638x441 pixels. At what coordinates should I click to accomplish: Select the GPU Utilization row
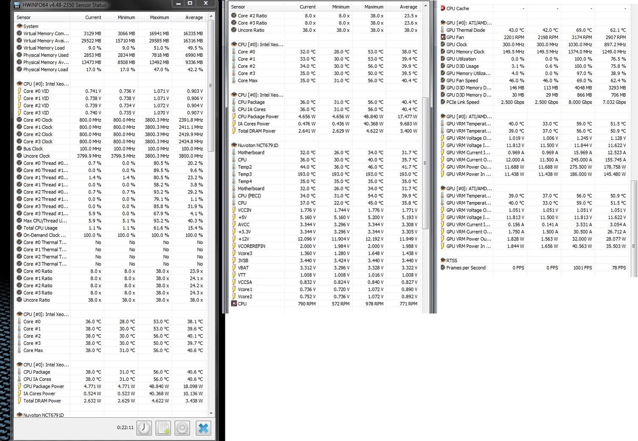(534, 59)
